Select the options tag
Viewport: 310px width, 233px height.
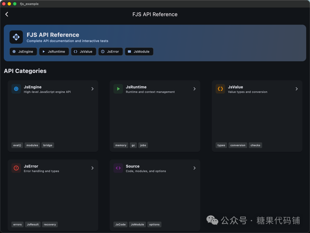[x=154, y=224]
